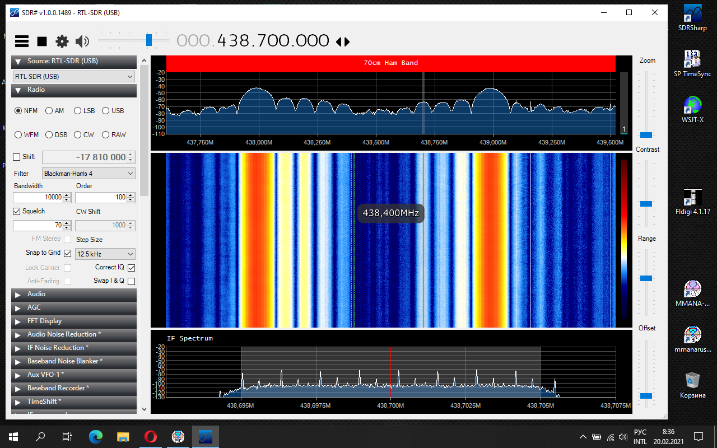Image resolution: width=717 pixels, height=448 pixels.
Task: Mute audio with the speaker icon
Action: (x=82, y=41)
